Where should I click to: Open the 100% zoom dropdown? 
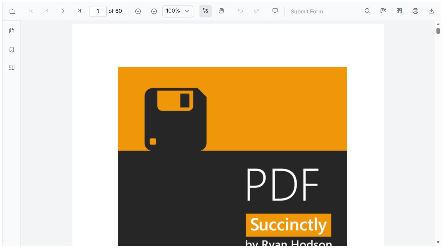(178, 11)
